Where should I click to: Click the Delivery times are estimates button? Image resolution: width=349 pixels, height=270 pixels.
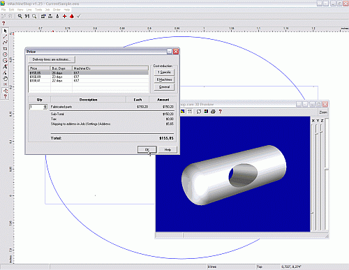tap(52, 59)
